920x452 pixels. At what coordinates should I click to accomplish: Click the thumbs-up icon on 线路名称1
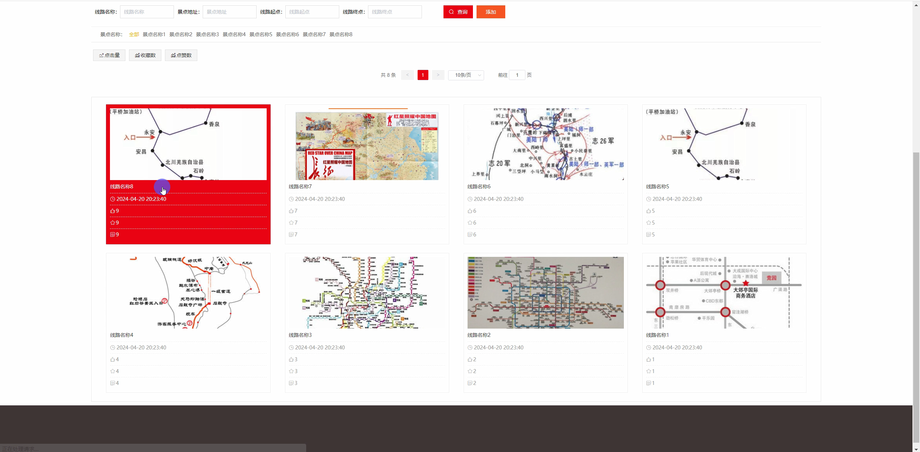point(648,359)
